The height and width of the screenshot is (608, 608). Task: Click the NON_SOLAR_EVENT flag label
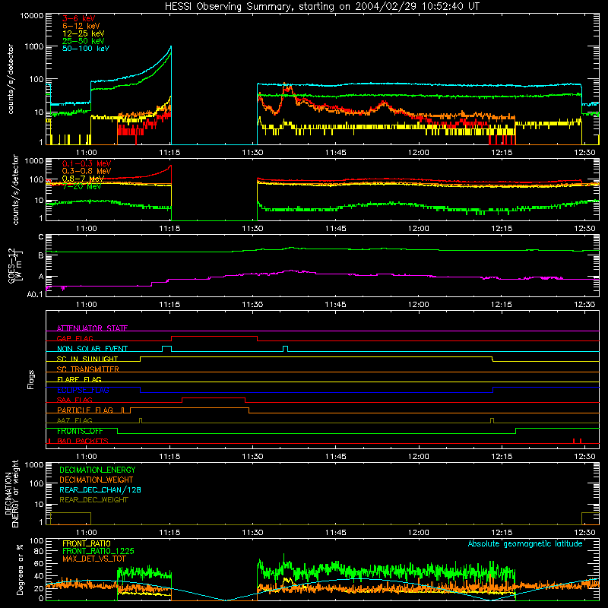[x=92, y=349]
